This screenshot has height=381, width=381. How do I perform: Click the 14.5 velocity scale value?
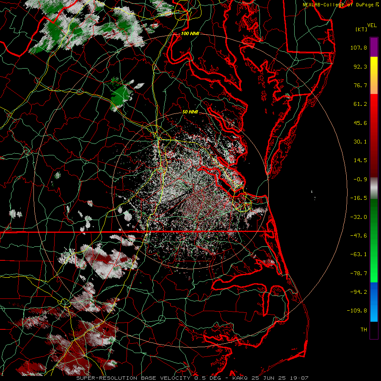click(x=360, y=160)
